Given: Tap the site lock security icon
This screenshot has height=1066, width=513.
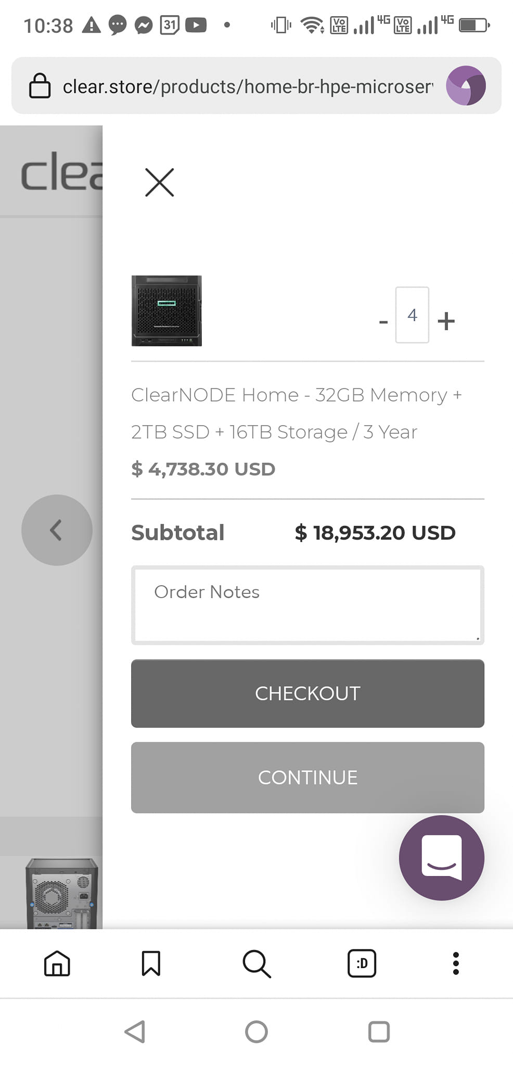Looking at the screenshot, I should [x=40, y=86].
